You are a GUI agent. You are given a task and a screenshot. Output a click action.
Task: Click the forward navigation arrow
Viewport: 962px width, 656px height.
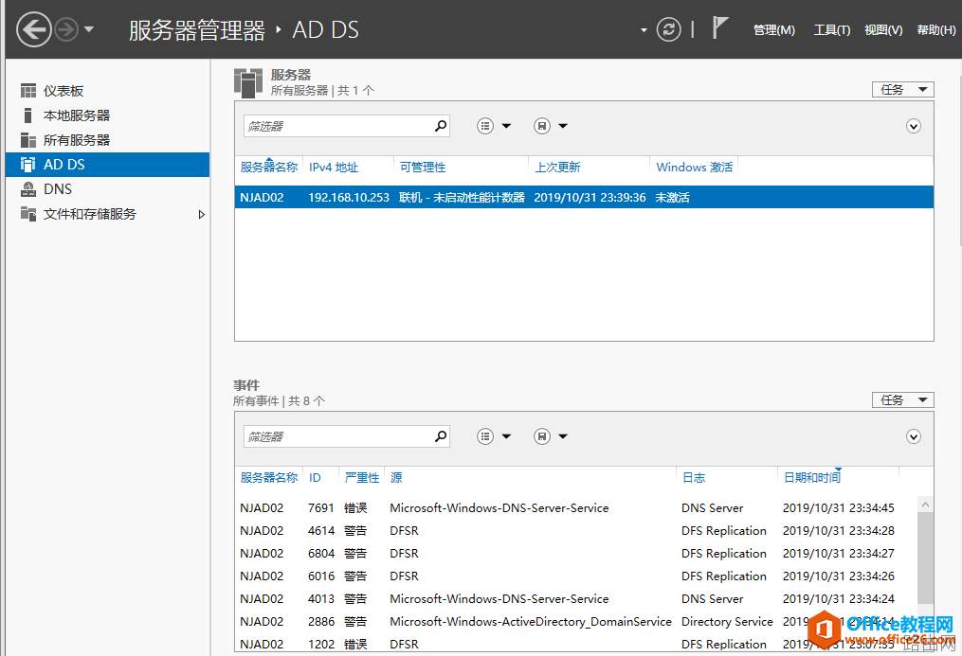point(67,29)
